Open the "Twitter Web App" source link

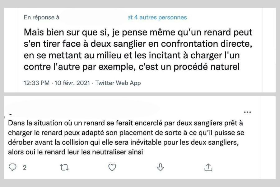[118, 83]
